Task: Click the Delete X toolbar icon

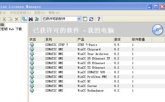Action: [x=17, y=19]
